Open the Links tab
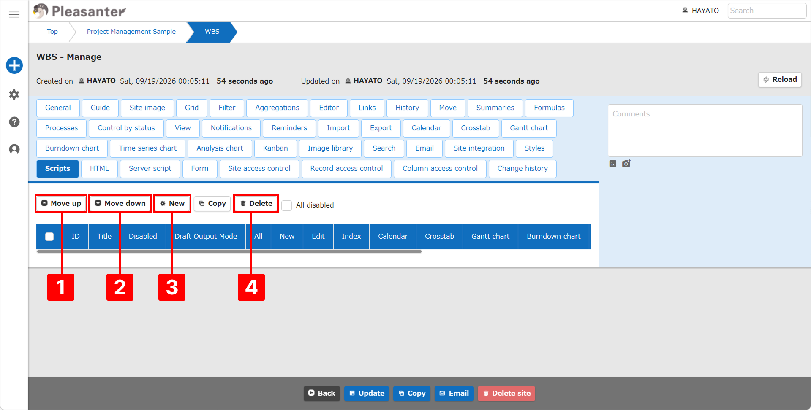 pos(367,108)
